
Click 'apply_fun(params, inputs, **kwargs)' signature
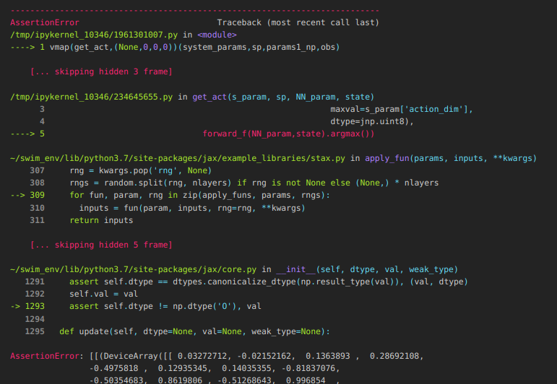[x=451, y=158]
